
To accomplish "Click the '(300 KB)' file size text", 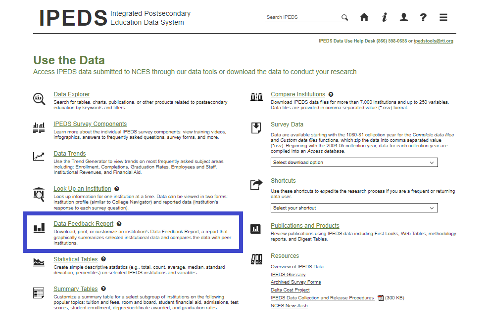I will click(394, 298).
